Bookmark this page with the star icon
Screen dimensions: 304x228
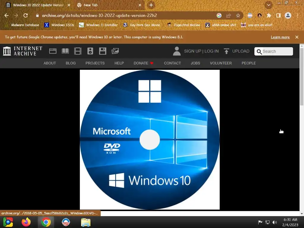[x=238, y=15]
